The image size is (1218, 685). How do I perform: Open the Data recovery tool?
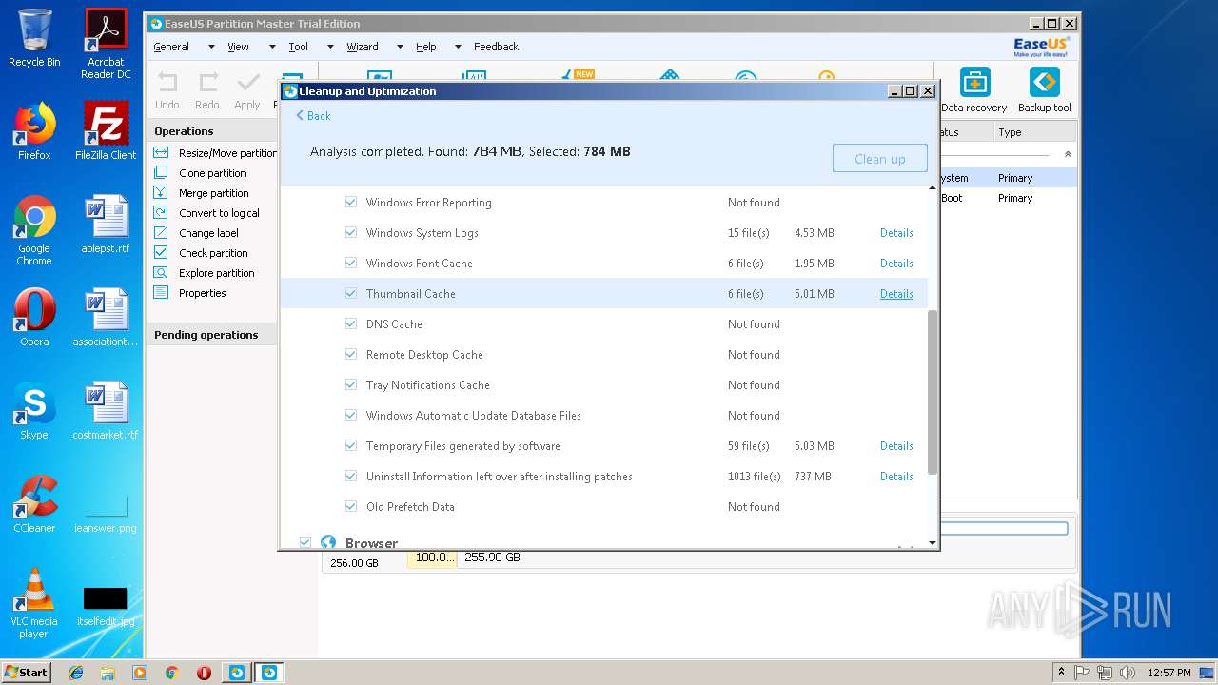[x=974, y=90]
